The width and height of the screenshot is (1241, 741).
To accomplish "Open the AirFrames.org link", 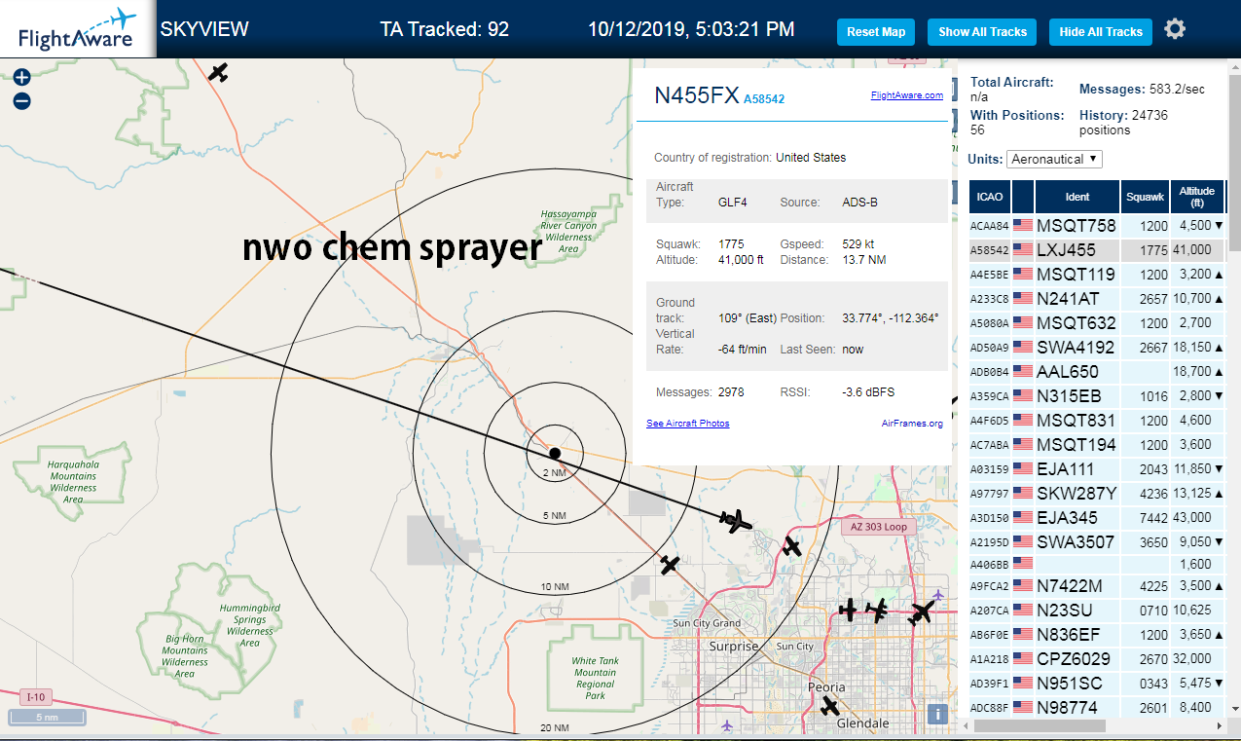I will [x=912, y=423].
